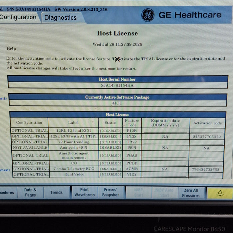The height and width of the screenshot is (233, 233).
Task: Open the Configuration tab
Action: 19,17
